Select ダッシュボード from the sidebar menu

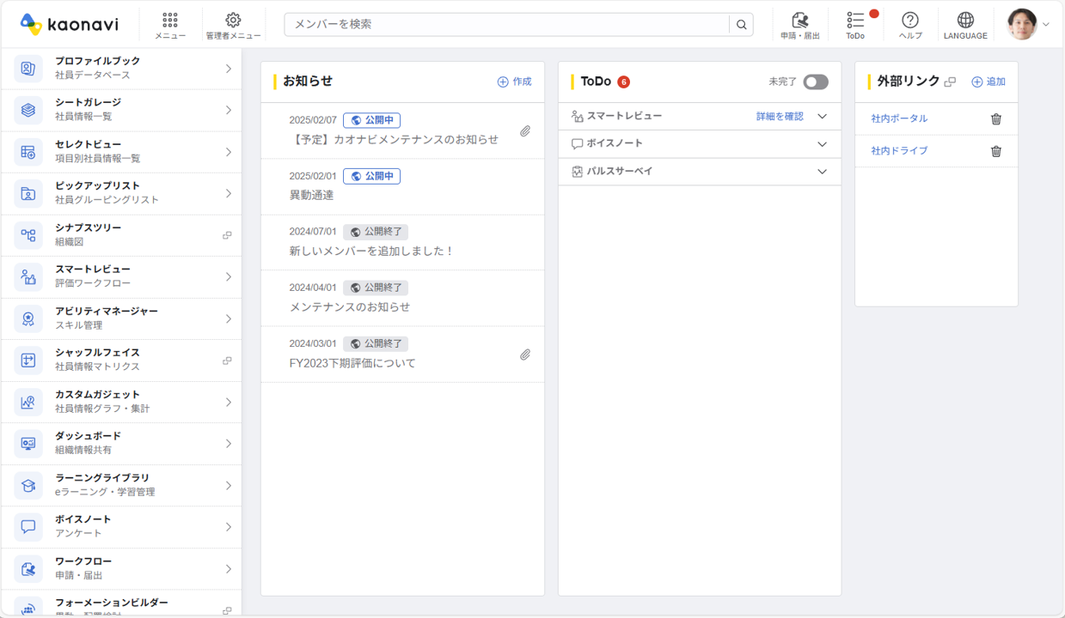click(x=120, y=444)
